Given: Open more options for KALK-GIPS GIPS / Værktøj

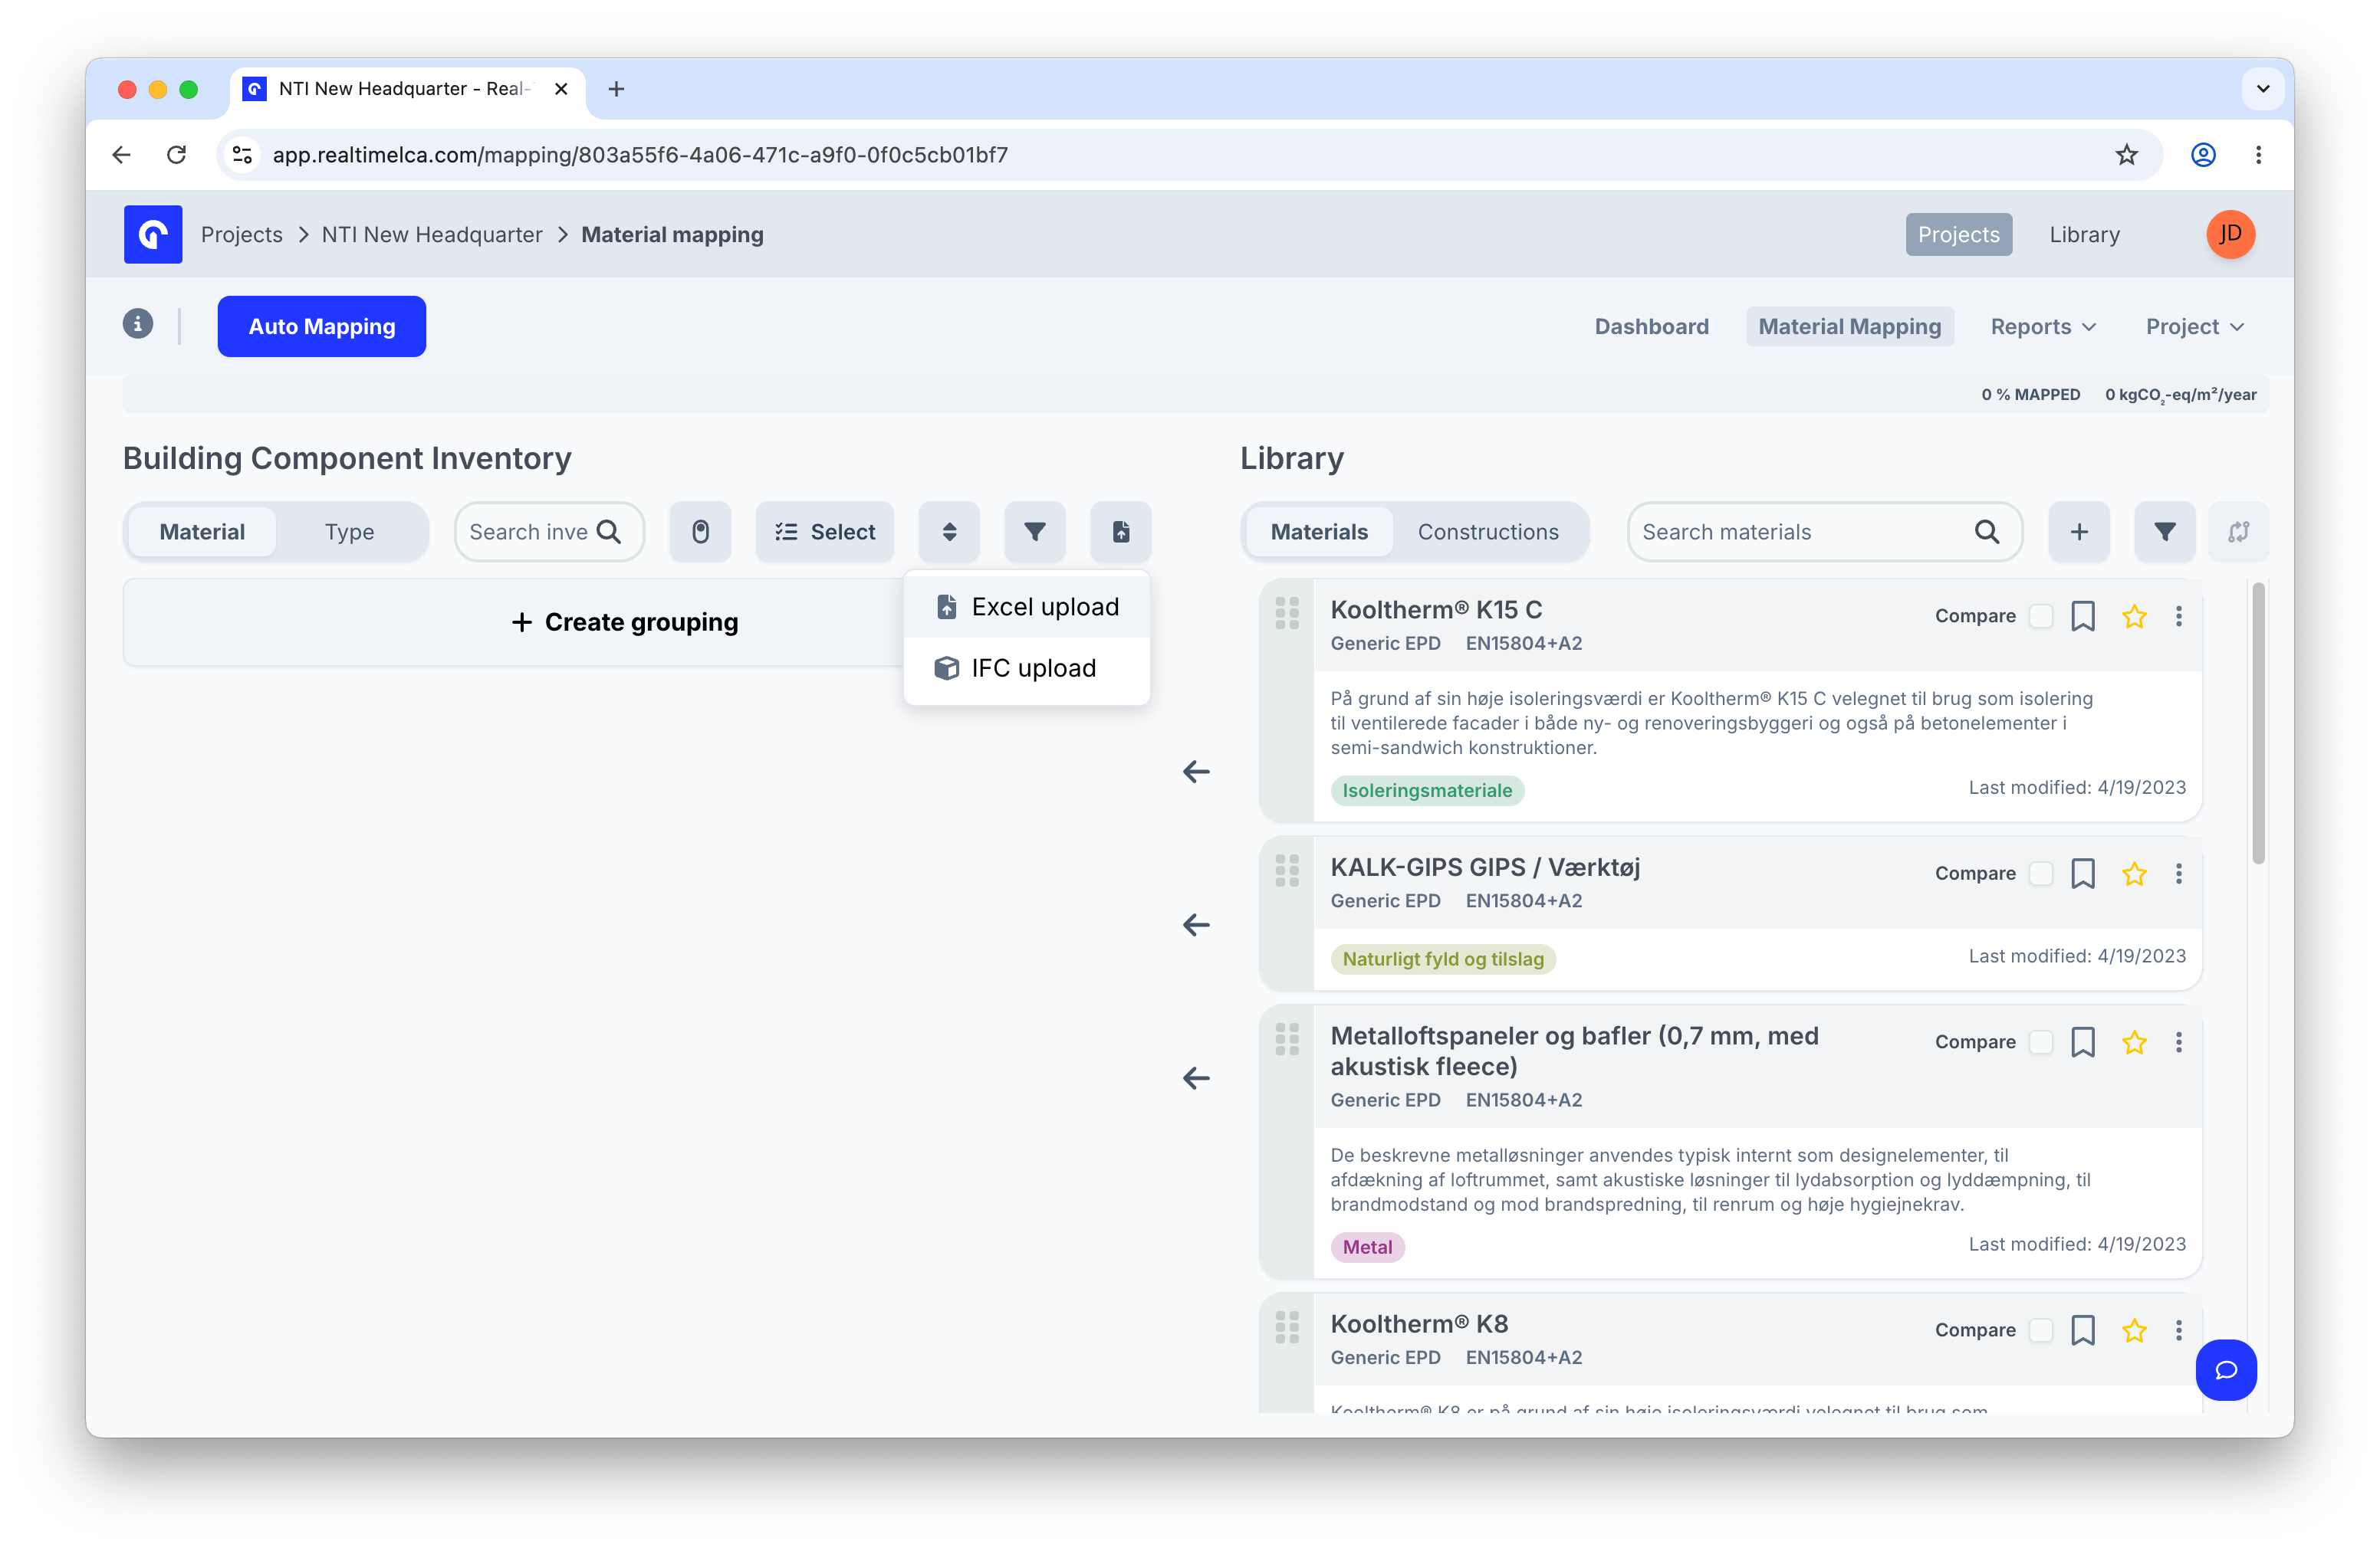Looking at the screenshot, I should (x=2179, y=874).
